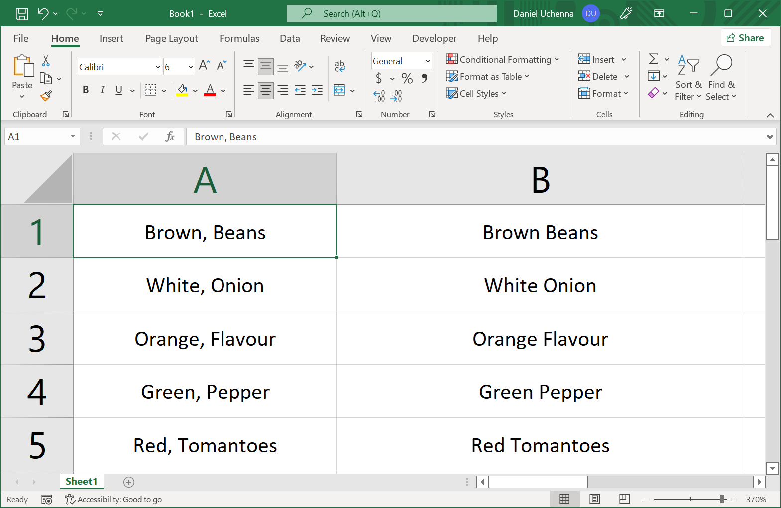Screen dimensions: 781x508
Task: Click the Save icon in title bar
Action: [22, 14]
